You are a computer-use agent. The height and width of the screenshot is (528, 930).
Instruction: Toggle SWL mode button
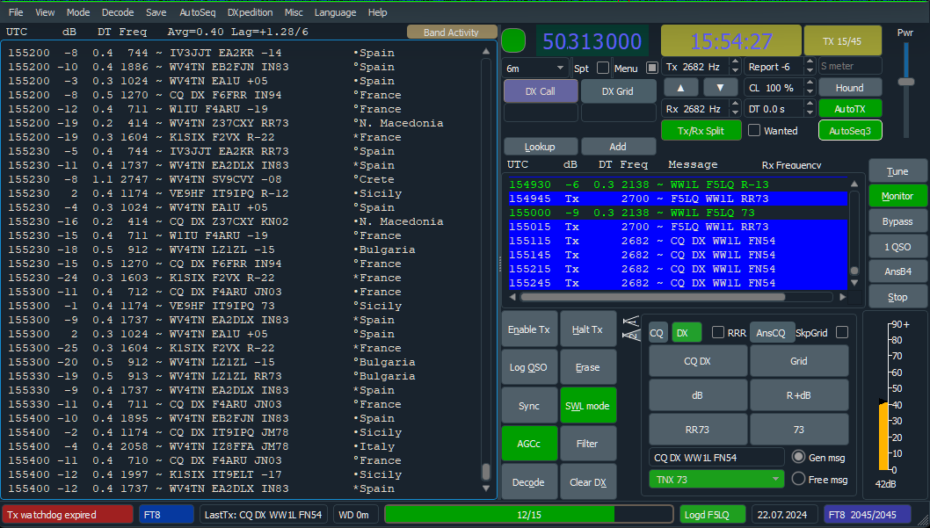tap(588, 406)
